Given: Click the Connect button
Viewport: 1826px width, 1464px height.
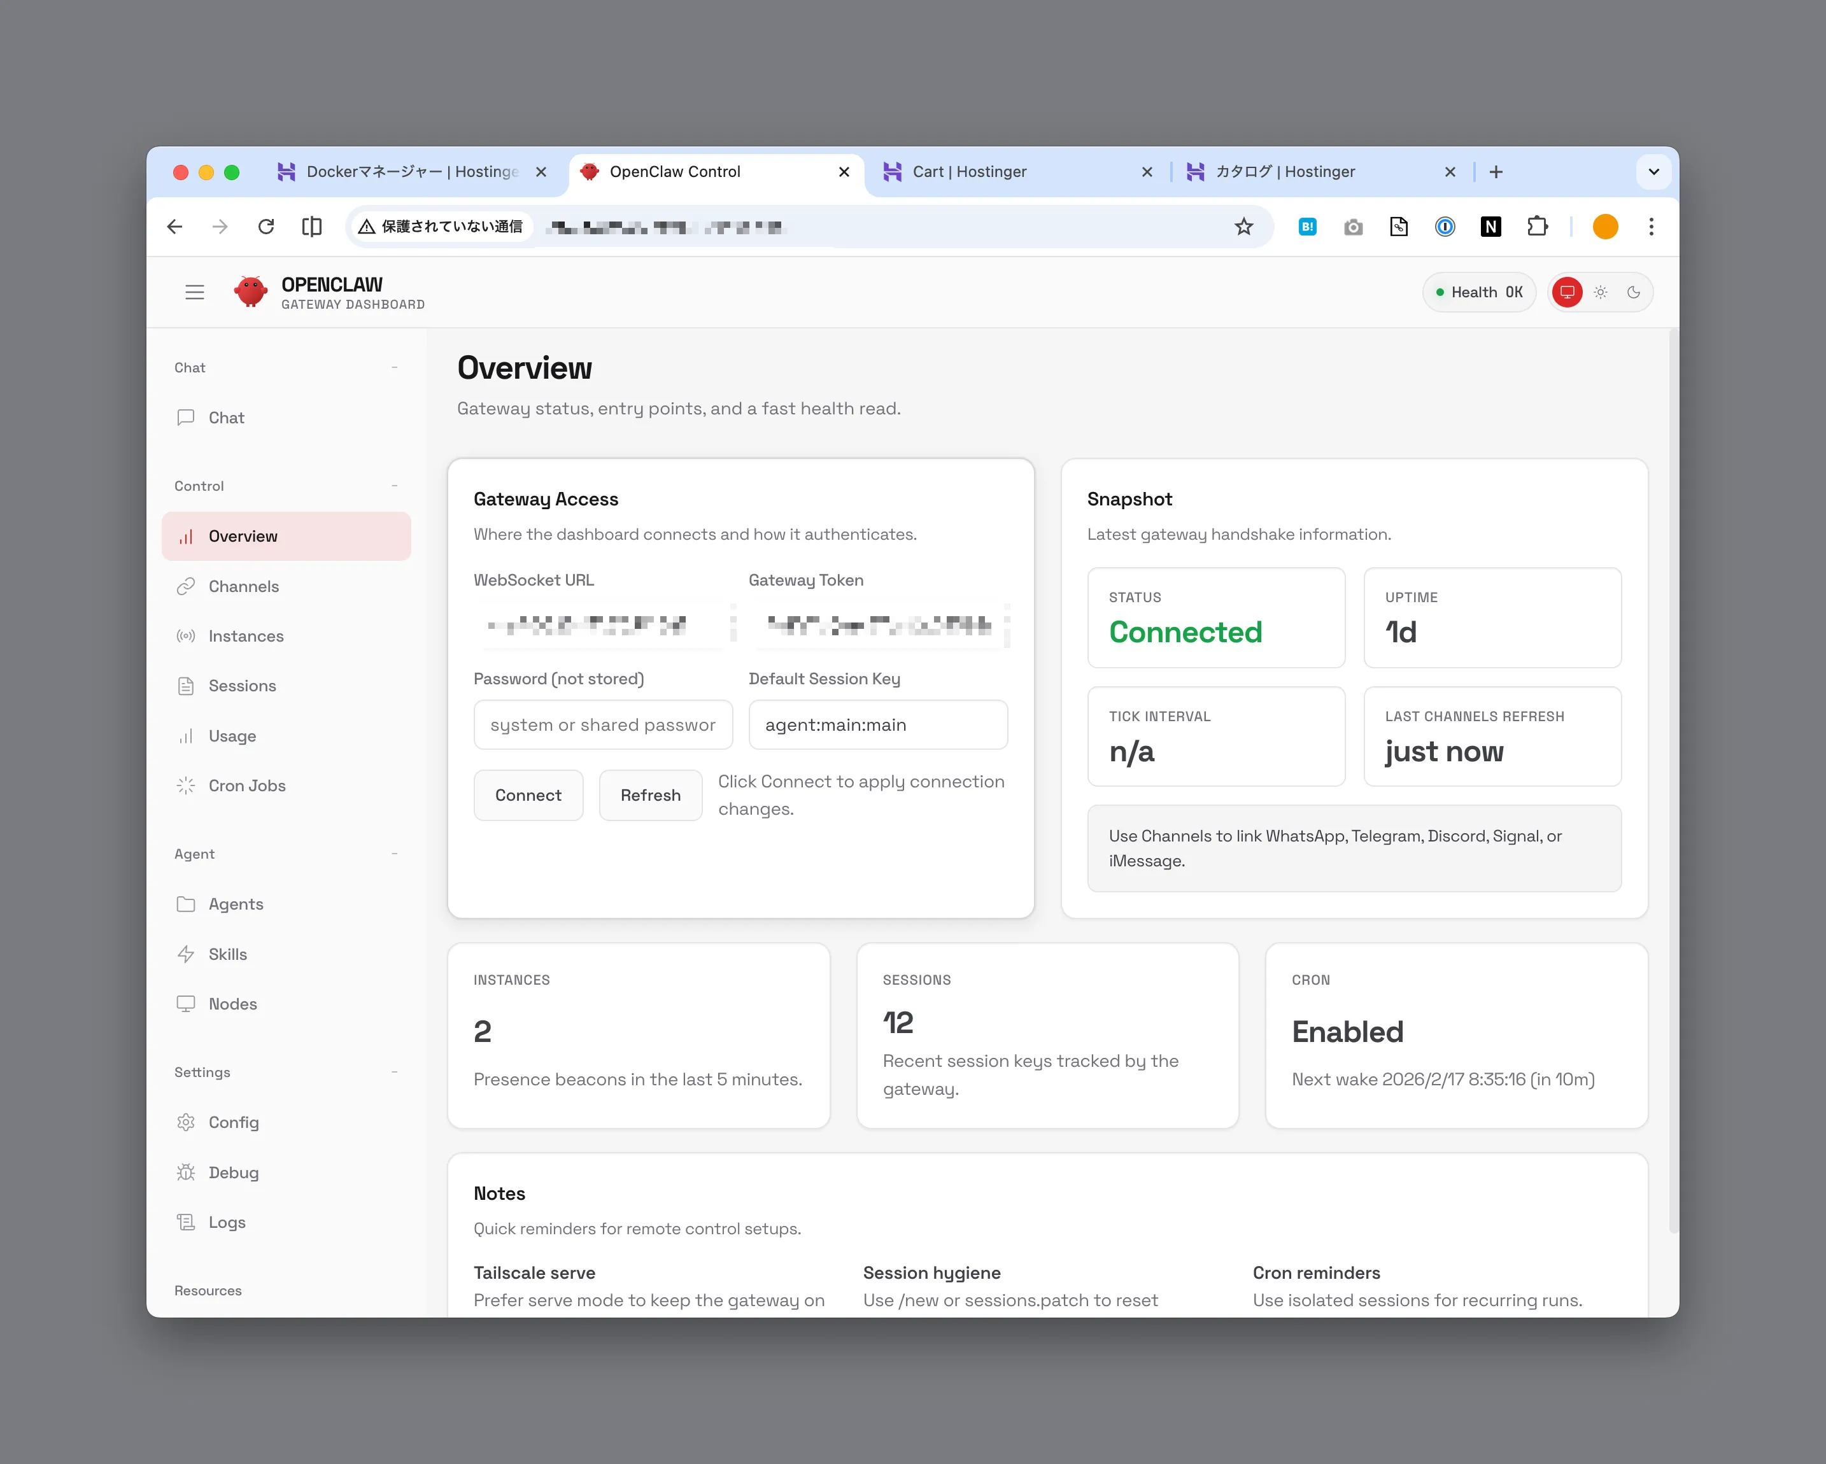Looking at the screenshot, I should pos(528,795).
